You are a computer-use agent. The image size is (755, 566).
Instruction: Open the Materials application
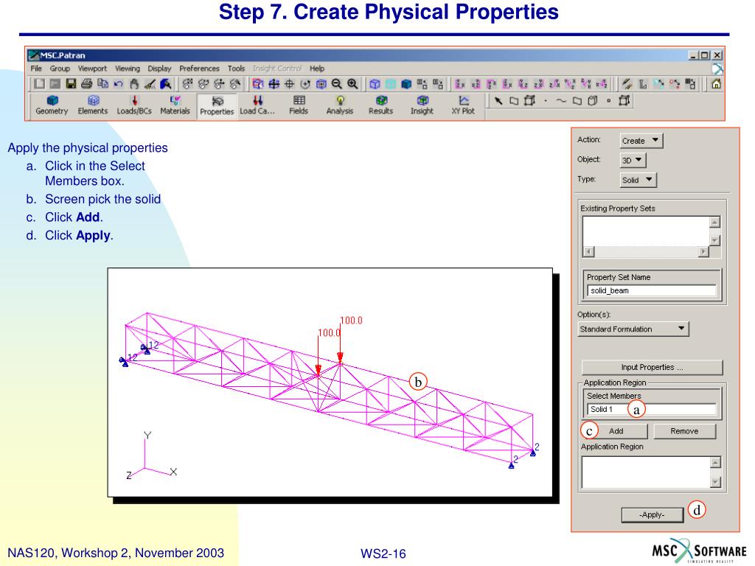click(x=175, y=105)
